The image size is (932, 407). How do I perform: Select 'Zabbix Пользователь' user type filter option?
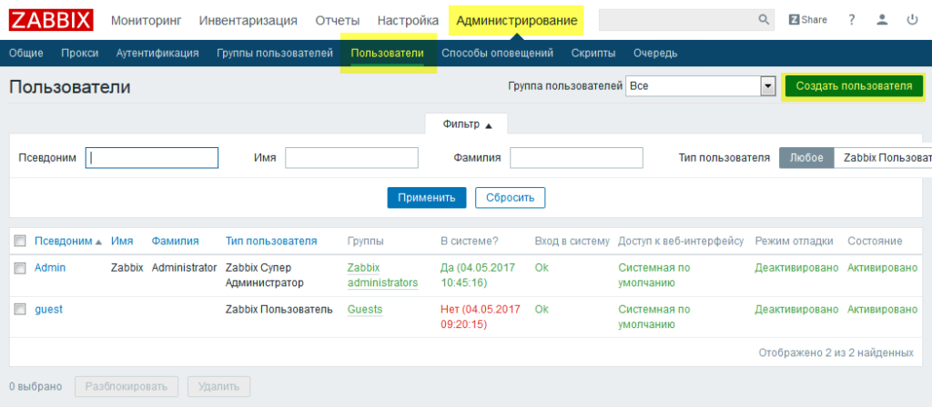(x=883, y=158)
